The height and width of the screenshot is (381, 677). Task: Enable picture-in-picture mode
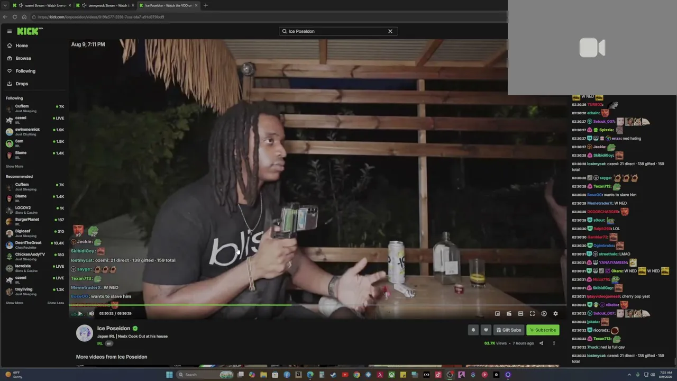pos(497,314)
